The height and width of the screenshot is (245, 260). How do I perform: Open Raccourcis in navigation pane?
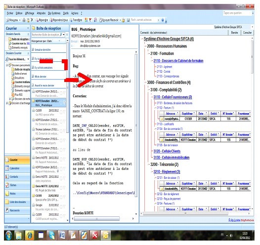coord(17,210)
